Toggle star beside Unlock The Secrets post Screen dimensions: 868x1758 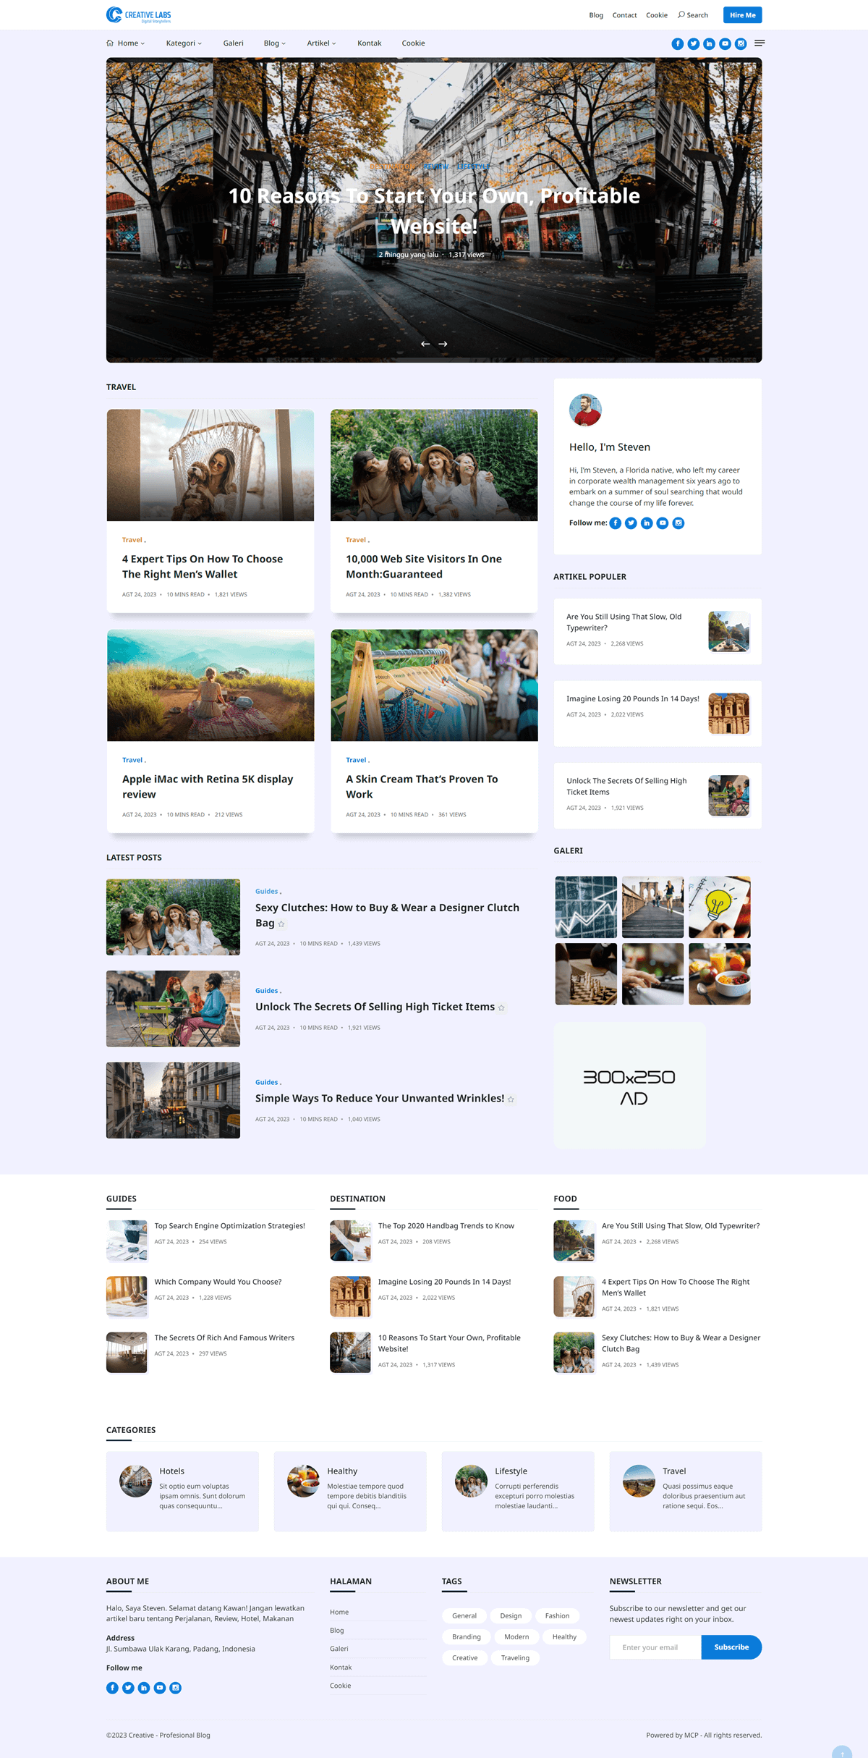click(x=501, y=1007)
